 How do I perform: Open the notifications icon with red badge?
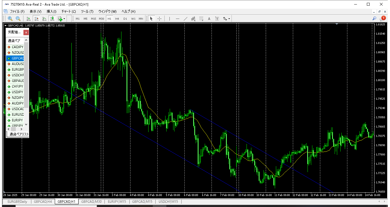[x=382, y=18]
